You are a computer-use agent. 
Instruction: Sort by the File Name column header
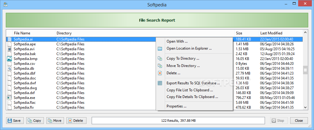point(34,33)
